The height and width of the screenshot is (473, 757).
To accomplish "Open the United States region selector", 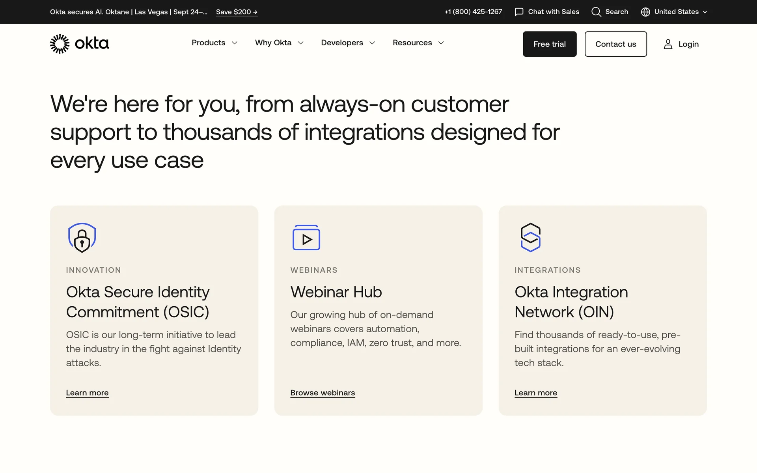I will [x=676, y=12].
